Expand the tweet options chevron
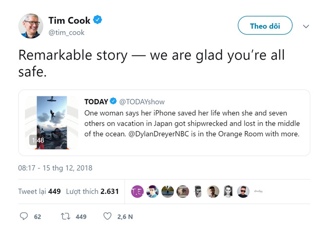Screen dimensions: 327x233 pyautogui.click(x=306, y=26)
